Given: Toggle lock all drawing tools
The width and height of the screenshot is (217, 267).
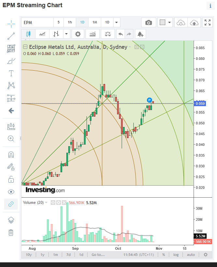Looking at the screenshot, I should (x=11, y=179).
